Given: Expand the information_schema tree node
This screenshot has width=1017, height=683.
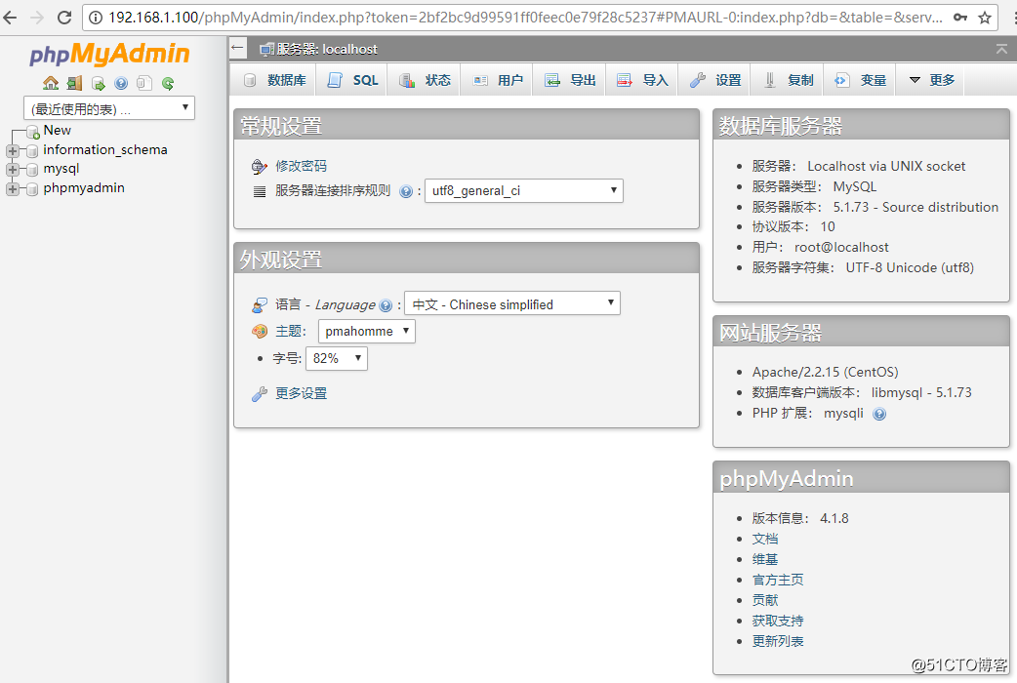Looking at the screenshot, I should 12,151.
